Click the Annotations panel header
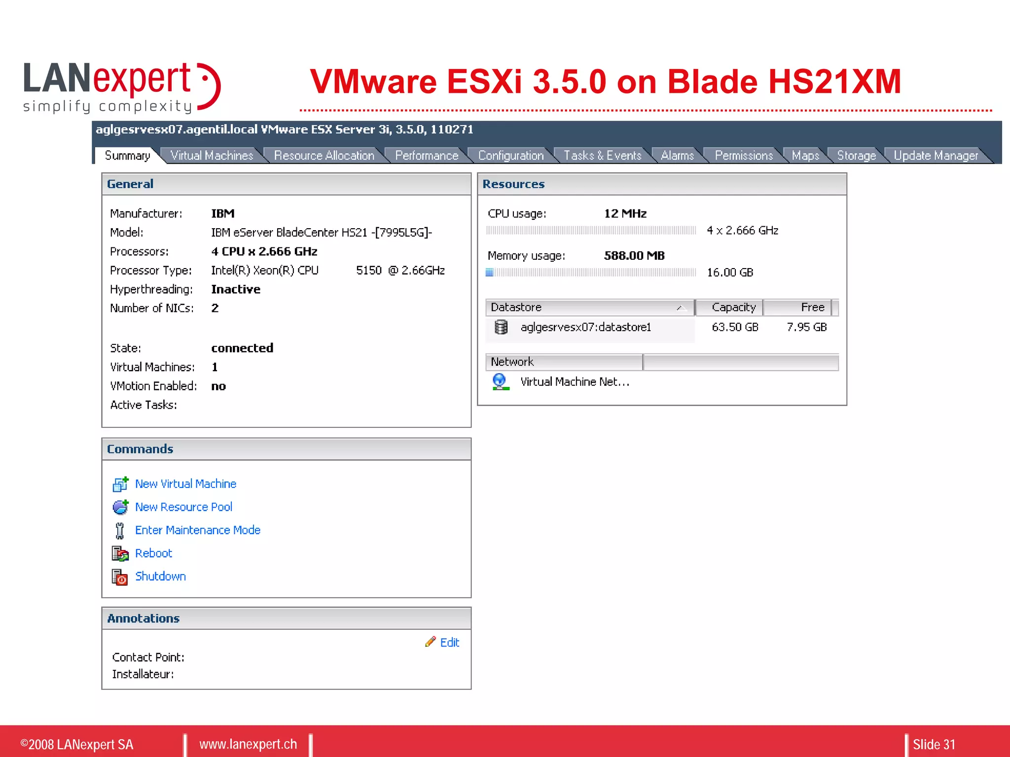This screenshot has height=757, width=1010. [287, 619]
